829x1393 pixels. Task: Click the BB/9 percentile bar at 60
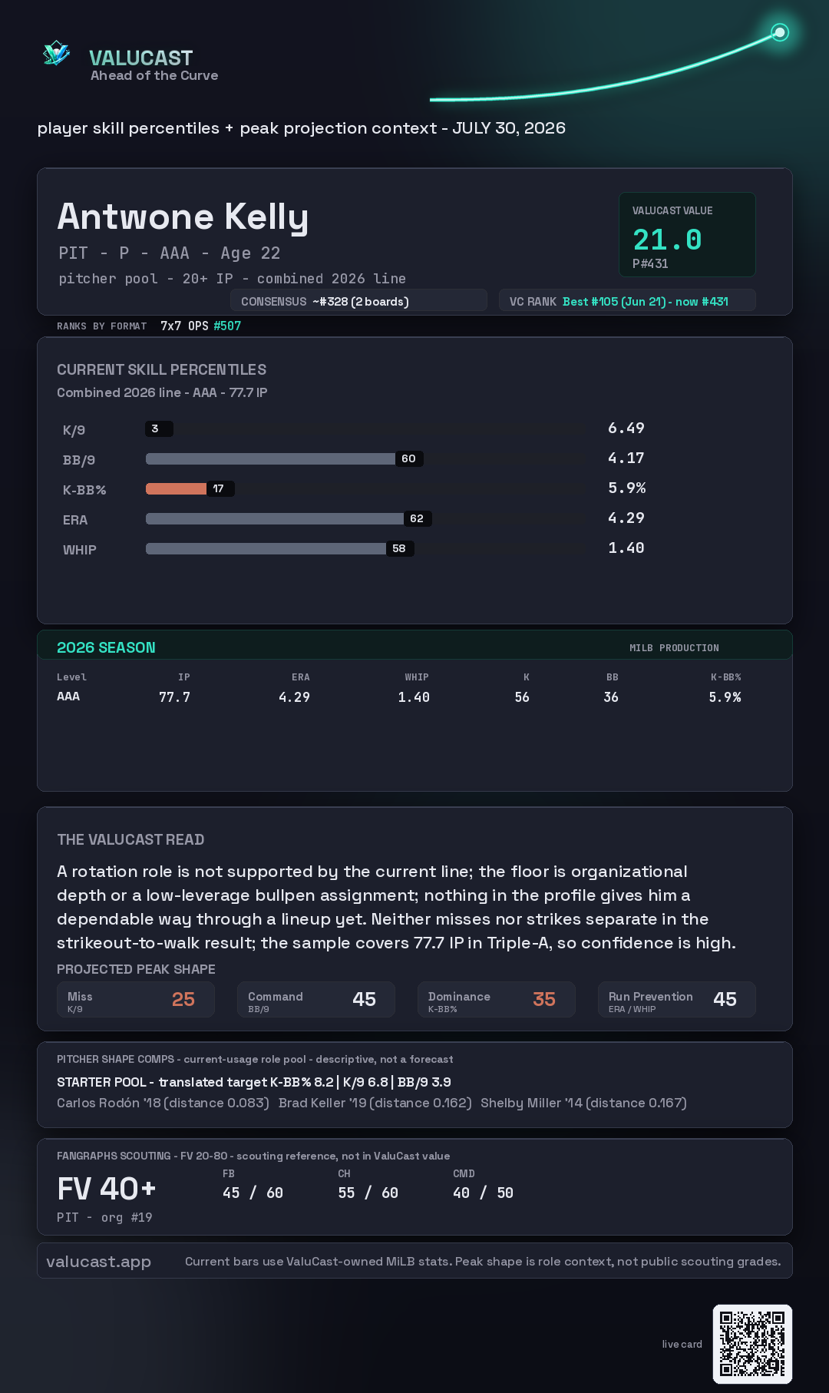tap(284, 458)
